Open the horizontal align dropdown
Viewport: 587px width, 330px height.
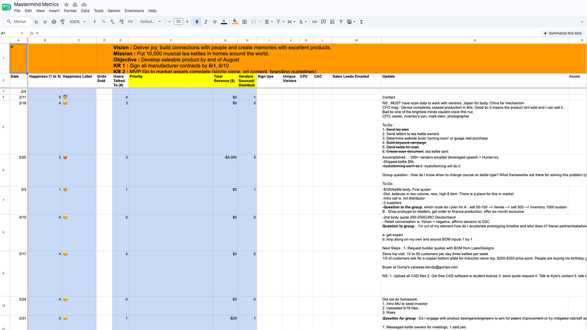click(x=269, y=22)
